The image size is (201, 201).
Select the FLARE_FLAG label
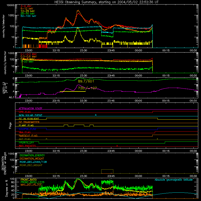(26, 125)
